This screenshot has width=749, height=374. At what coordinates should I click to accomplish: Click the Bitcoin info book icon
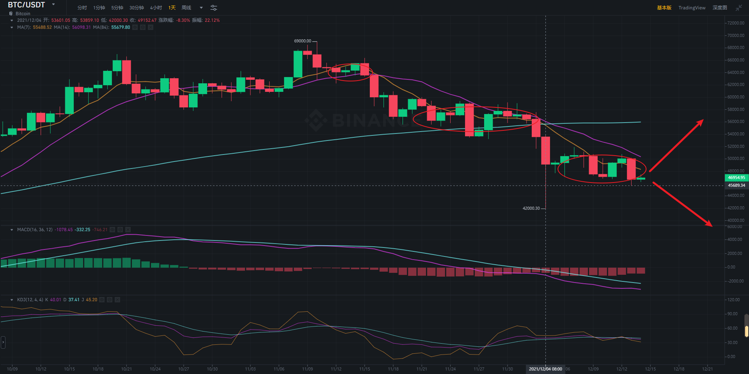coord(11,14)
